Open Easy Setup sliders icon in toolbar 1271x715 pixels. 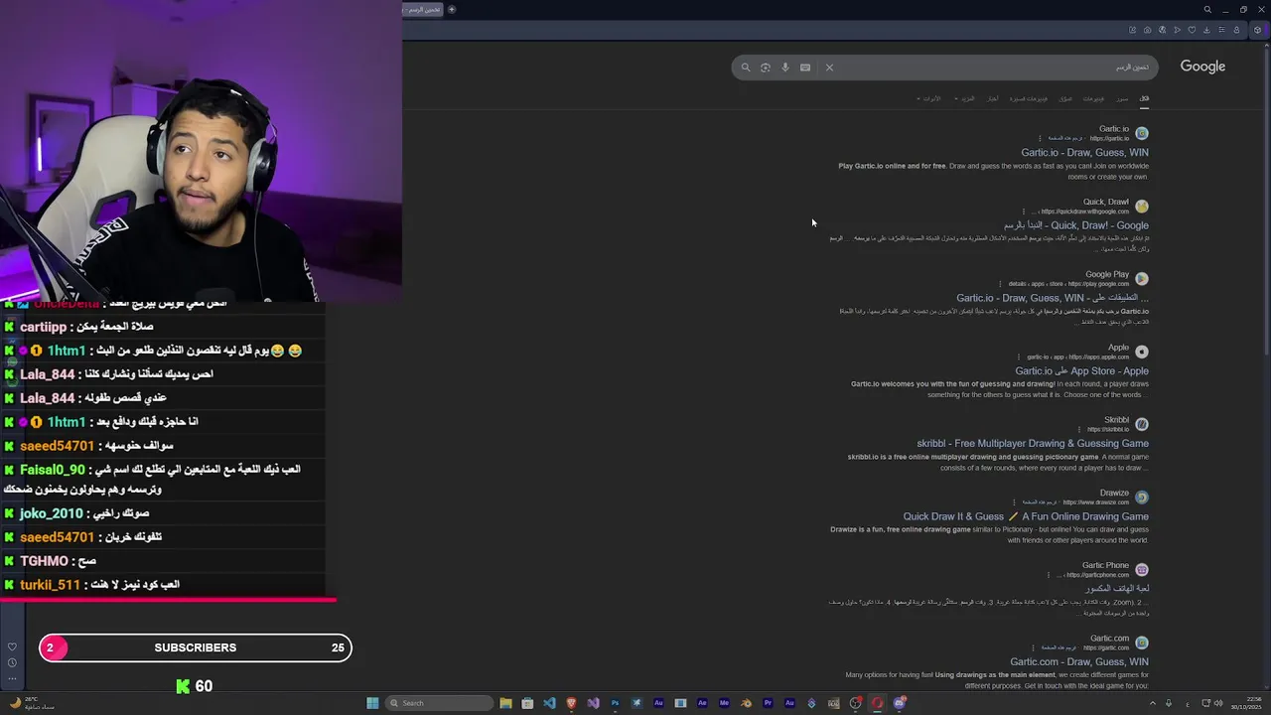1222,30
